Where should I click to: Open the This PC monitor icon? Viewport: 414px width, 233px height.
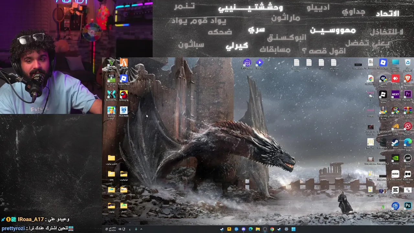395,64
